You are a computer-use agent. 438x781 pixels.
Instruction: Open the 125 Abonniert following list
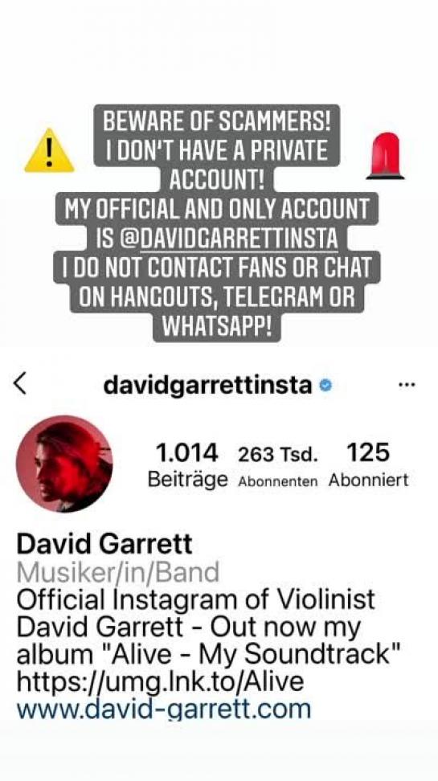368,466
